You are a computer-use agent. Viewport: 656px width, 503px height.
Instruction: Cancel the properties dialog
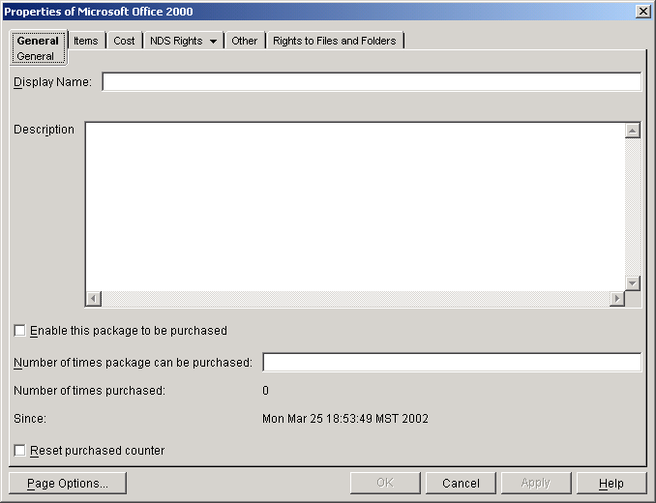461,483
